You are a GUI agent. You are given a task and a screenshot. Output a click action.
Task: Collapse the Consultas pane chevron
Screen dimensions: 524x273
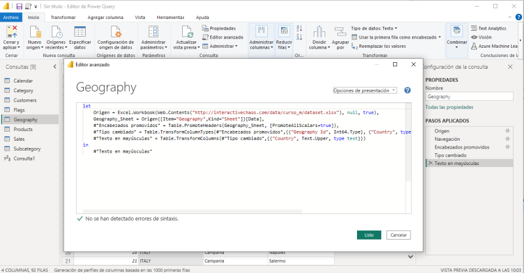(55, 67)
